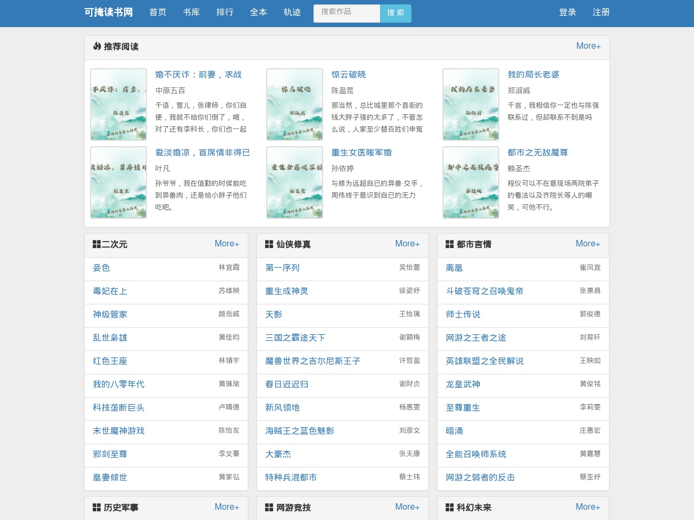Open the 重生女医暖军婚 book cover thumbnail

pyautogui.click(x=295, y=183)
